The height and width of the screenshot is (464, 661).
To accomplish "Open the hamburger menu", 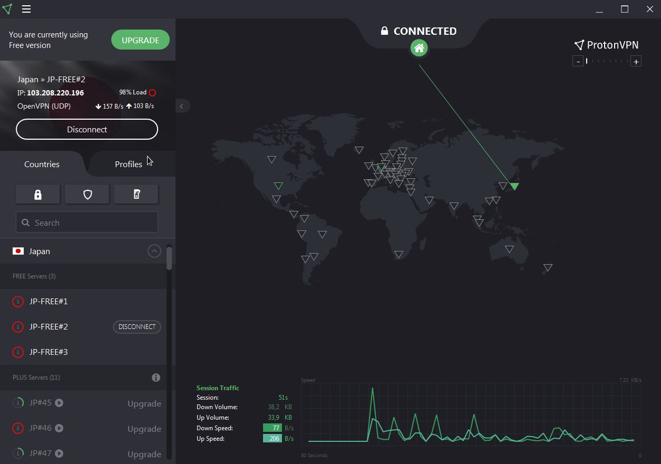I will [x=26, y=9].
